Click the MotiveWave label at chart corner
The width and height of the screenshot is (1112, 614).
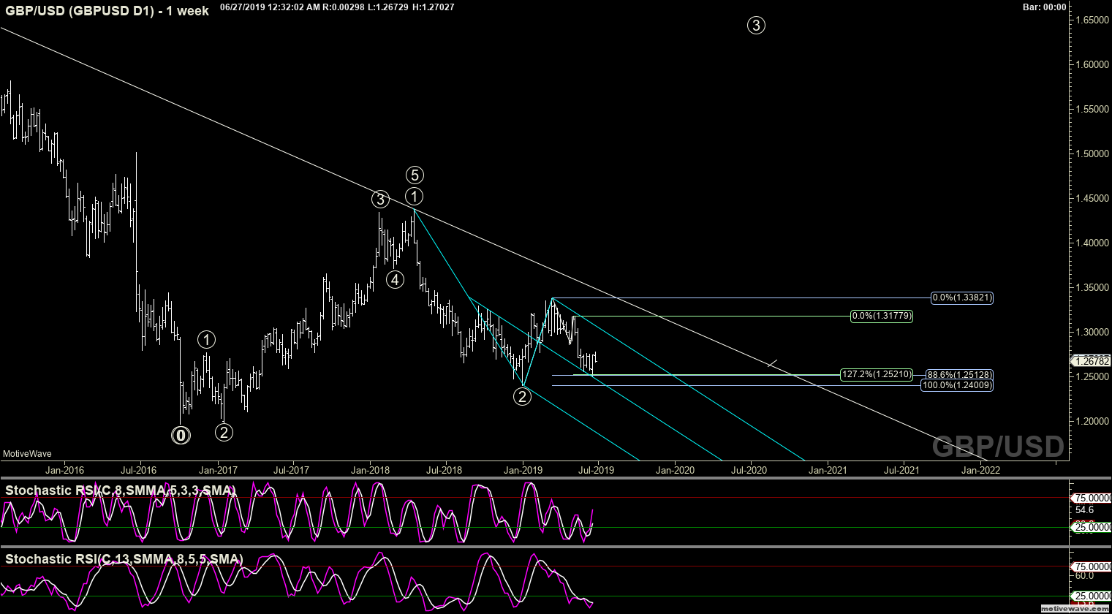point(27,454)
